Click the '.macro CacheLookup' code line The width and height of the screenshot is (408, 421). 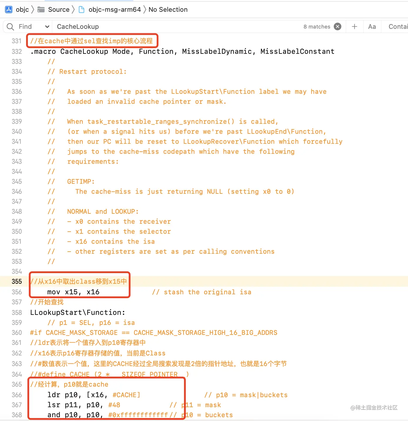pyautogui.click(x=182, y=51)
